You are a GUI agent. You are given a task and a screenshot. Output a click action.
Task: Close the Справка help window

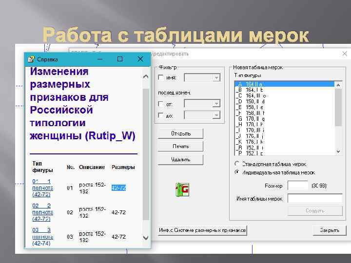coord(140,59)
